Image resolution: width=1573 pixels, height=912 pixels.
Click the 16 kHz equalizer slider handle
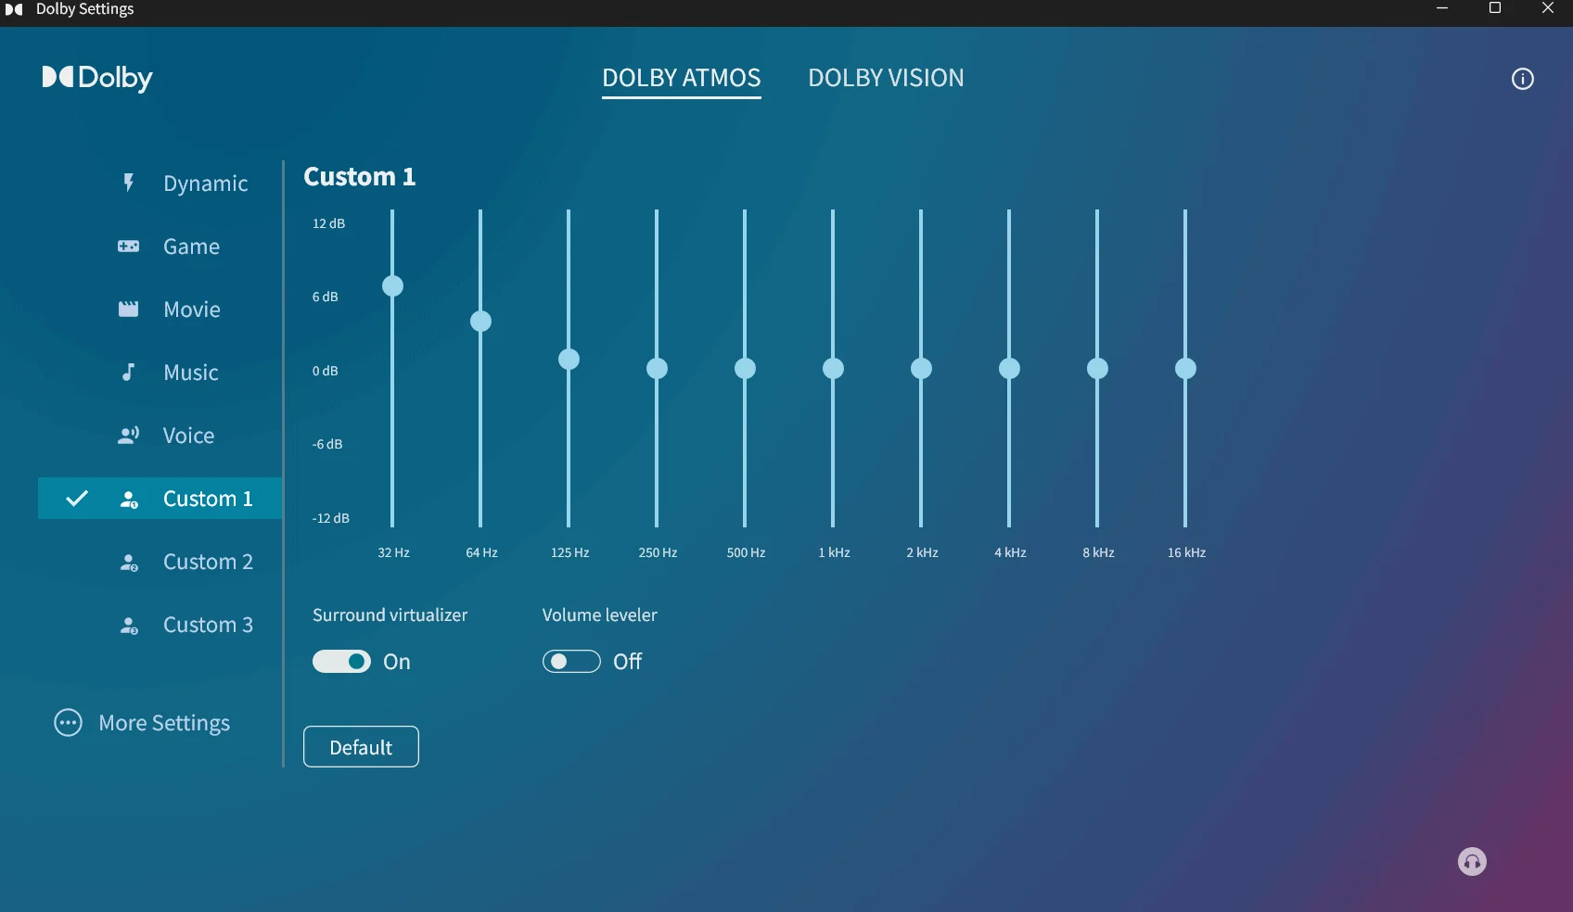click(x=1185, y=369)
